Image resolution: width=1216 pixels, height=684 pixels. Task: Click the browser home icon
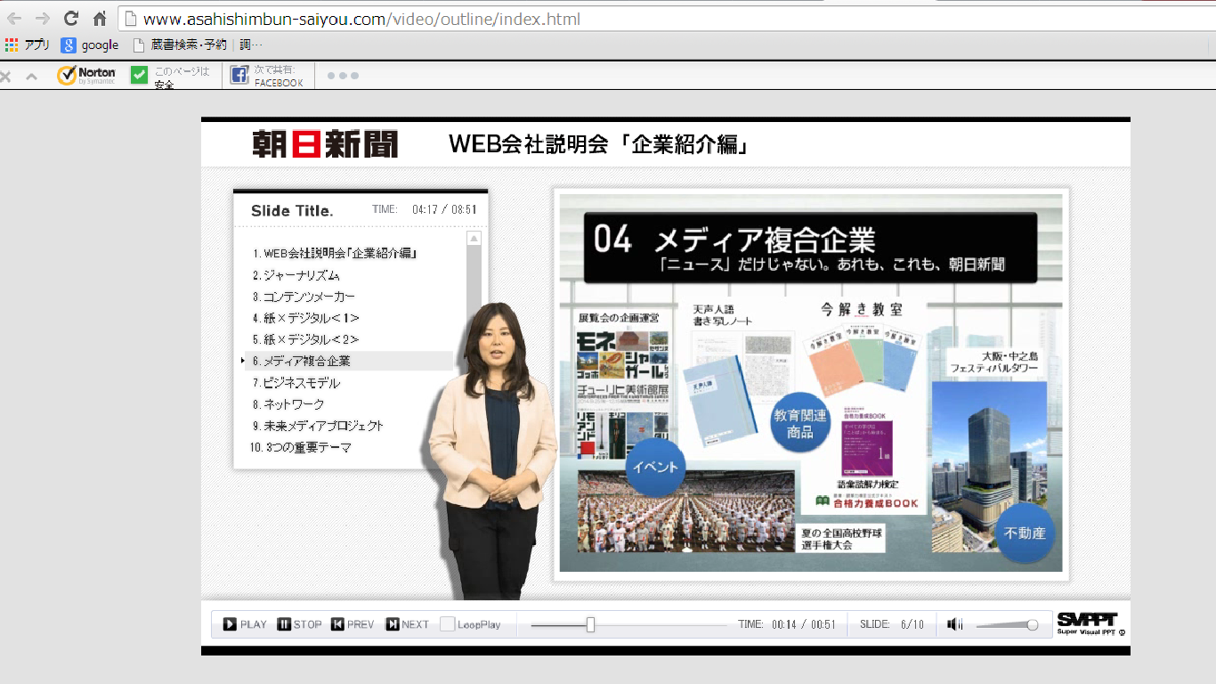coord(100,19)
